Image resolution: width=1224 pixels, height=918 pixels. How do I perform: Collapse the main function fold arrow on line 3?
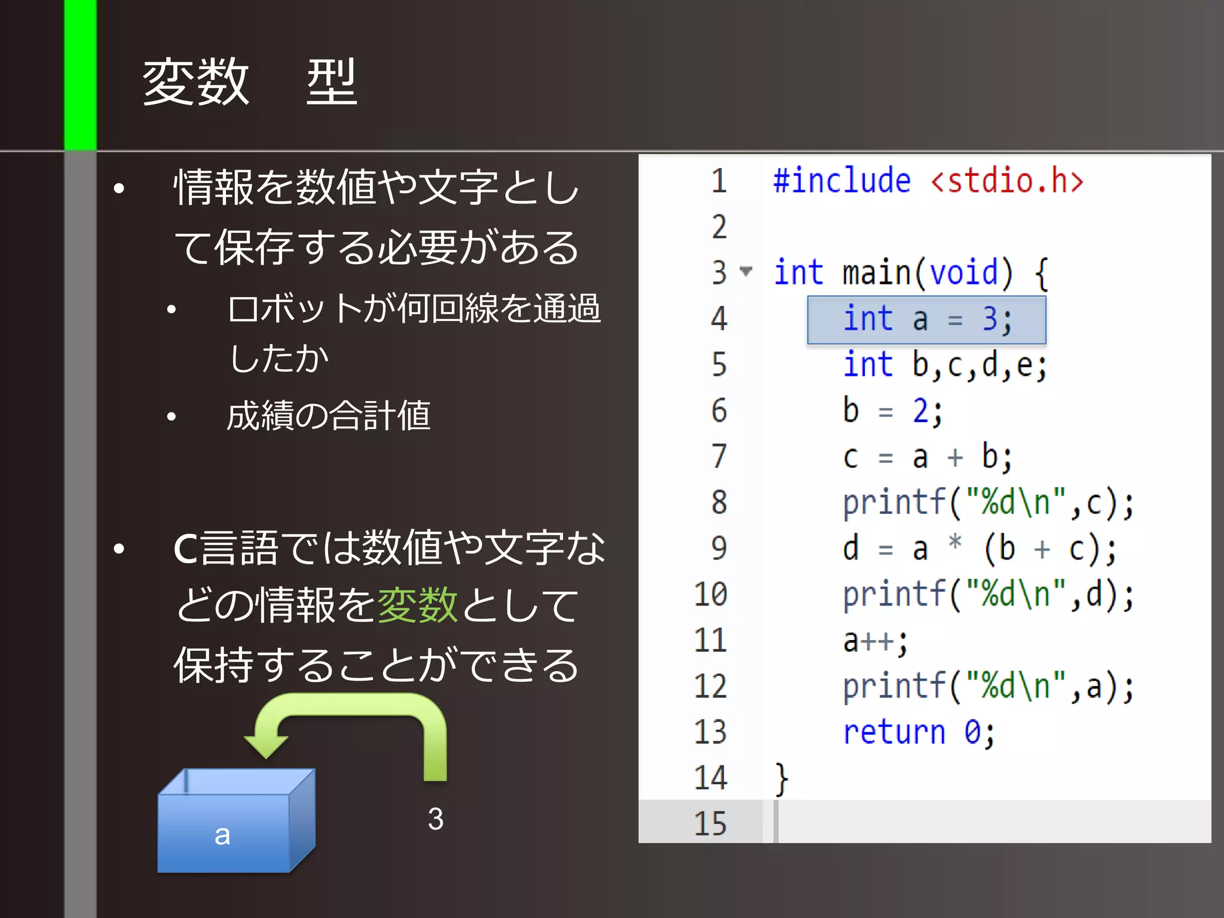point(745,271)
